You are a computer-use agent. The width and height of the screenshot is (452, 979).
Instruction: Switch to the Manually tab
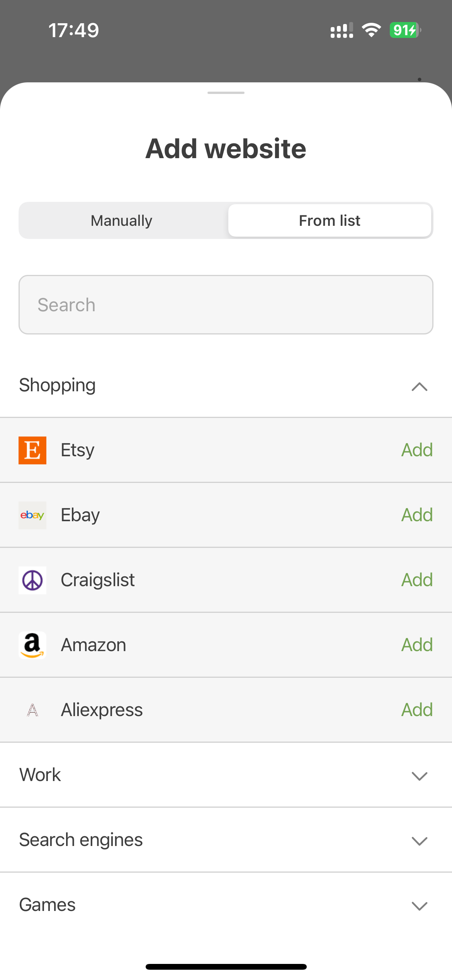point(121,220)
